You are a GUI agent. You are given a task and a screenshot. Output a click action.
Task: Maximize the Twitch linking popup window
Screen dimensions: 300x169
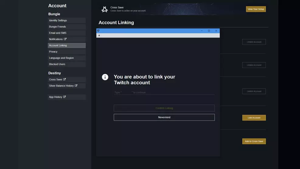209,31
